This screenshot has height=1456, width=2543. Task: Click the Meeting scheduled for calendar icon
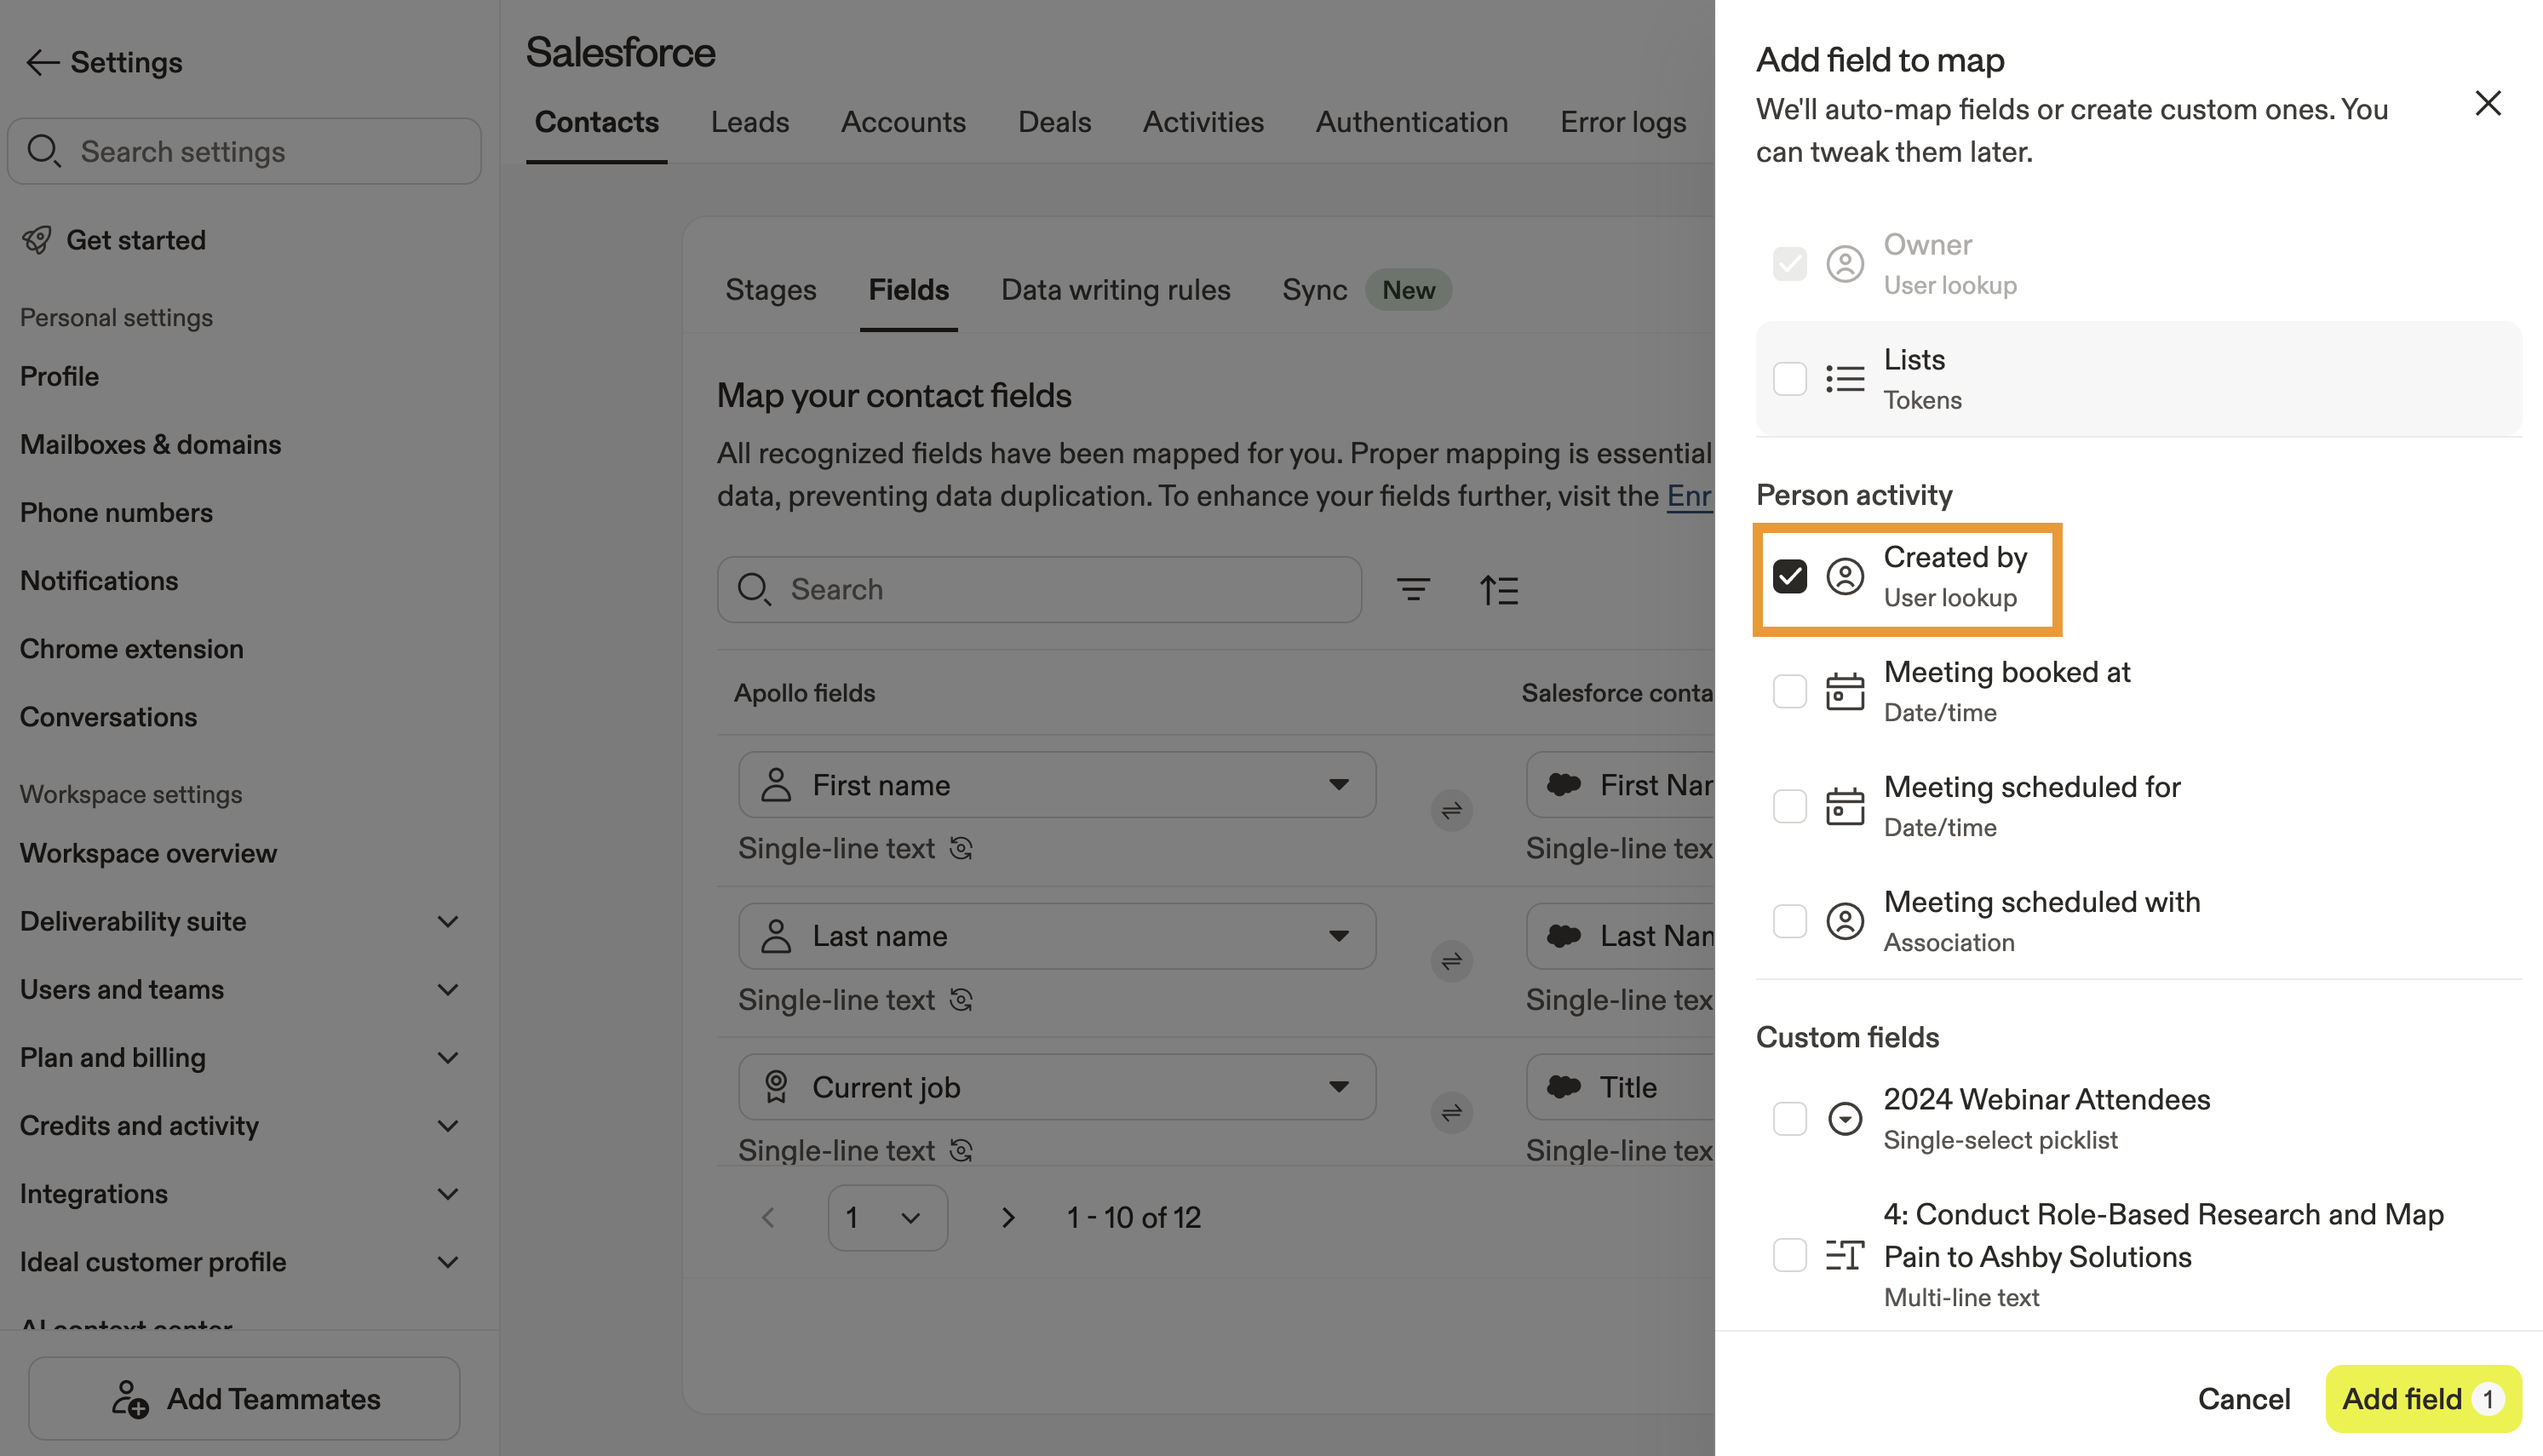click(1845, 806)
